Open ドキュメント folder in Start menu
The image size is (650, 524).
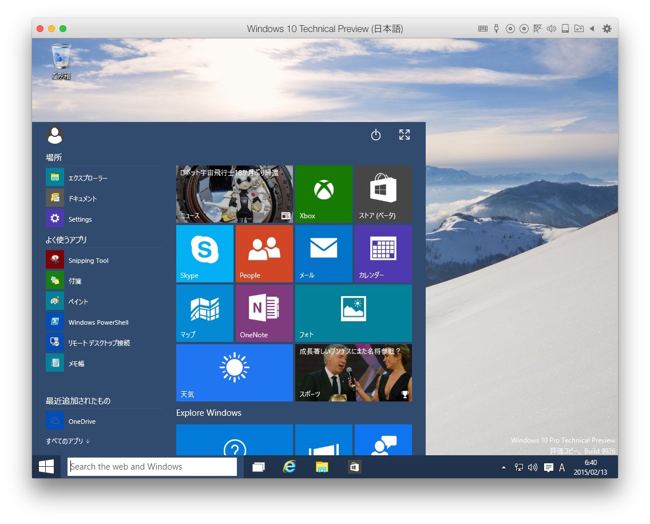click(104, 198)
